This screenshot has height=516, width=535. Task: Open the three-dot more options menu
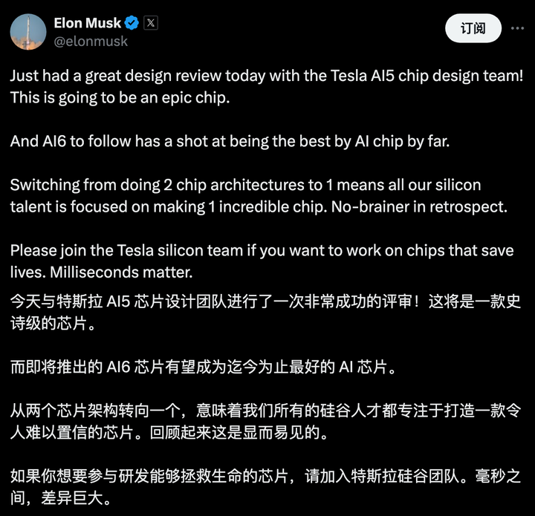point(517,28)
